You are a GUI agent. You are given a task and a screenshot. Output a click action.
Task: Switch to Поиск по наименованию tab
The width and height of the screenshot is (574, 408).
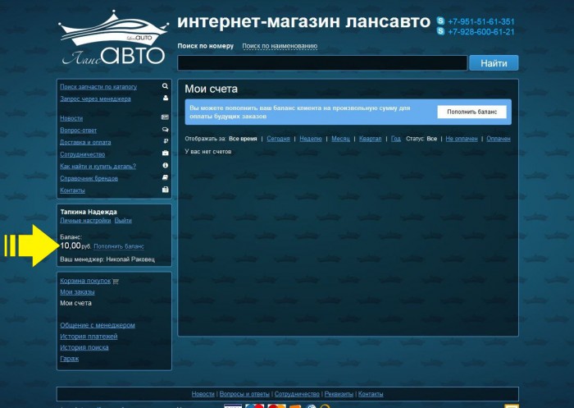tap(280, 46)
